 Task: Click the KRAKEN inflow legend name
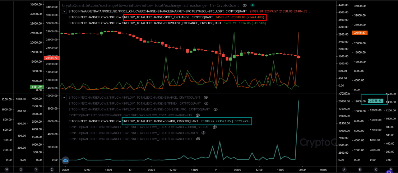pyautogui.click(x=133, y=133)
